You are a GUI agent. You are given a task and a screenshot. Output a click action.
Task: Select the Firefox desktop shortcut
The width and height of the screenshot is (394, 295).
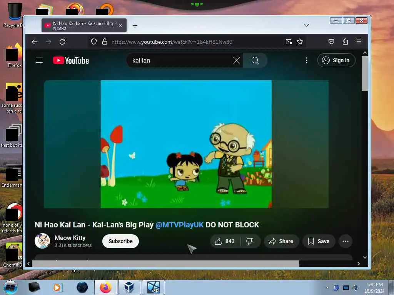[14, 56]
